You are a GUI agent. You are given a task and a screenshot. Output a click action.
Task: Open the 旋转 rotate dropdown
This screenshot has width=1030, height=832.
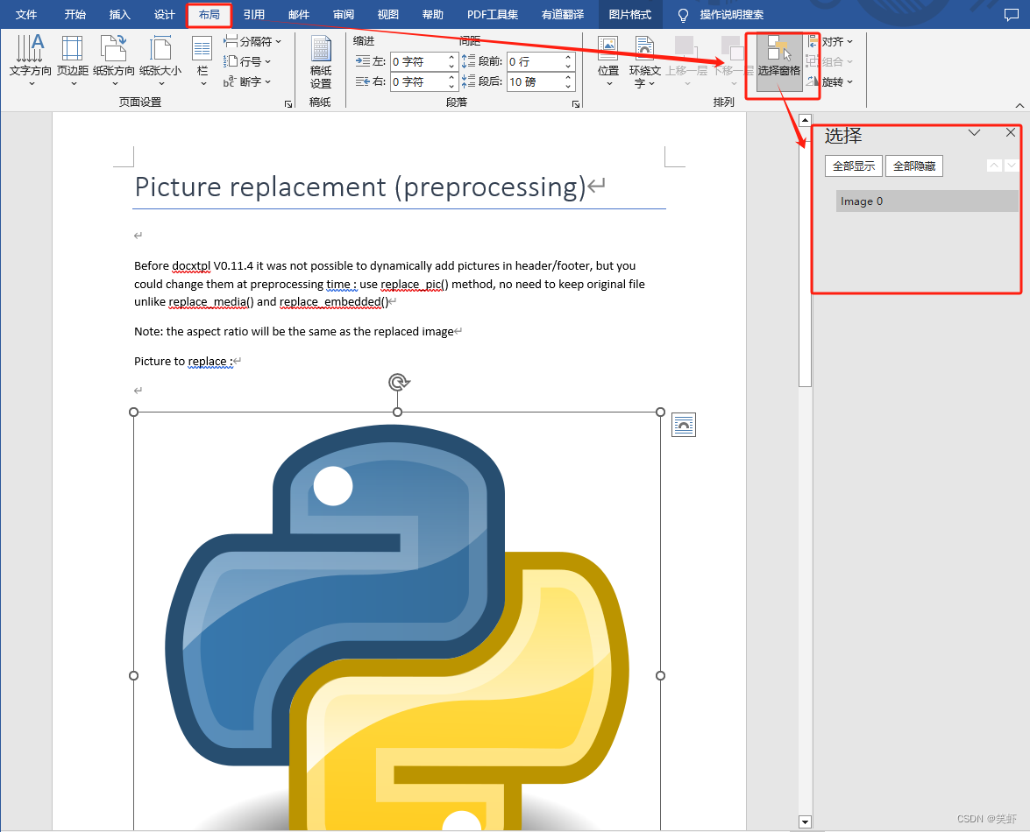832,82
